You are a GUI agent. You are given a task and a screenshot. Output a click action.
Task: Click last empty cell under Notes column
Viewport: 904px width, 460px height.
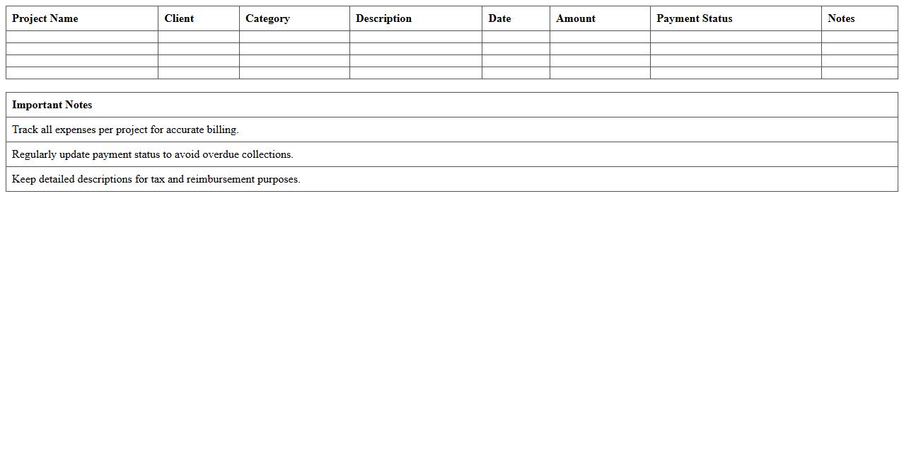click(x=859, y=73)
